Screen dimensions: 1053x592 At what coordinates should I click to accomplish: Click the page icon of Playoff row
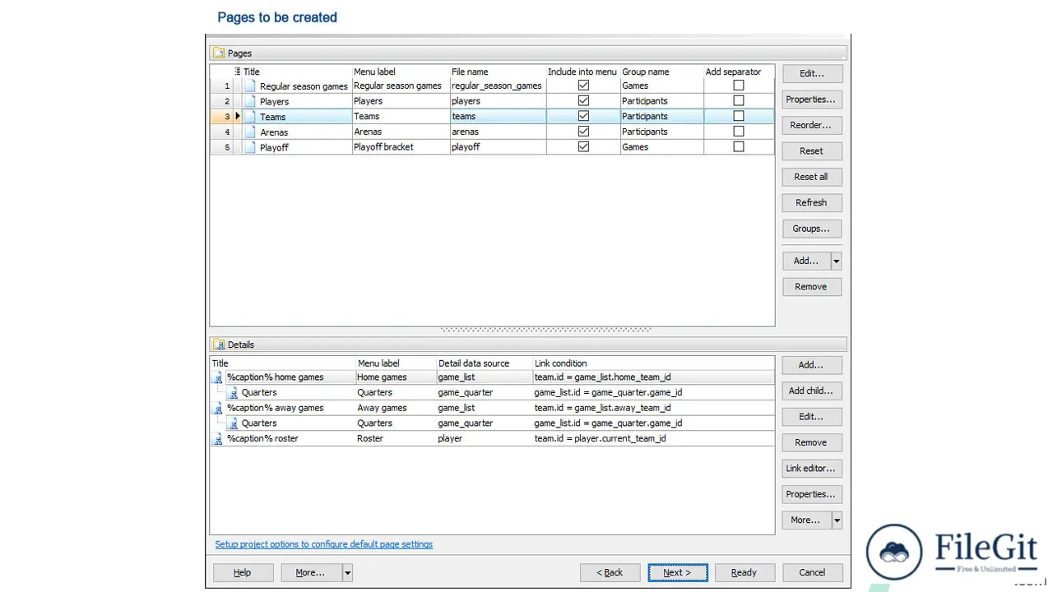250,147
